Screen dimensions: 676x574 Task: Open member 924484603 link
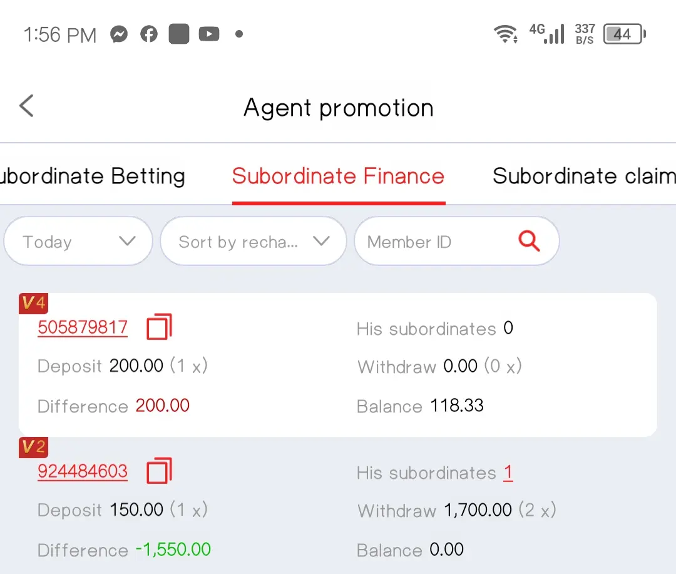click(83, 471)
